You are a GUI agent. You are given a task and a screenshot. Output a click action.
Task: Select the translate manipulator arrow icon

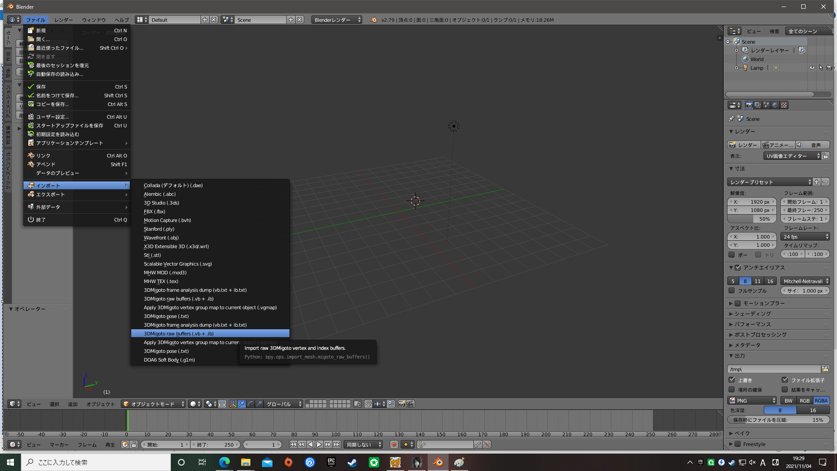(x=242, y=404)
